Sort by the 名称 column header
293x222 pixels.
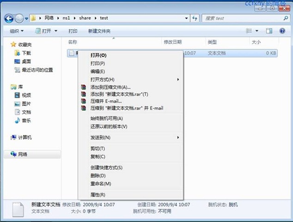pyautogui.click(x=73, y=42)
